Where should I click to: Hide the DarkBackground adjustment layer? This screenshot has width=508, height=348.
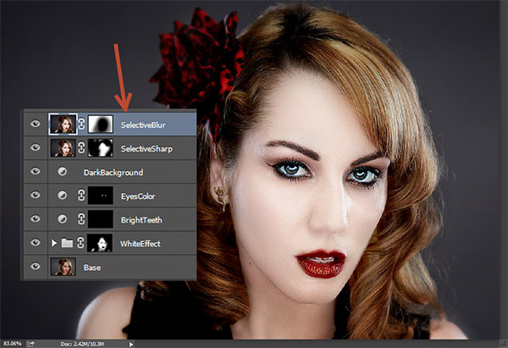(x=35, y=172)
